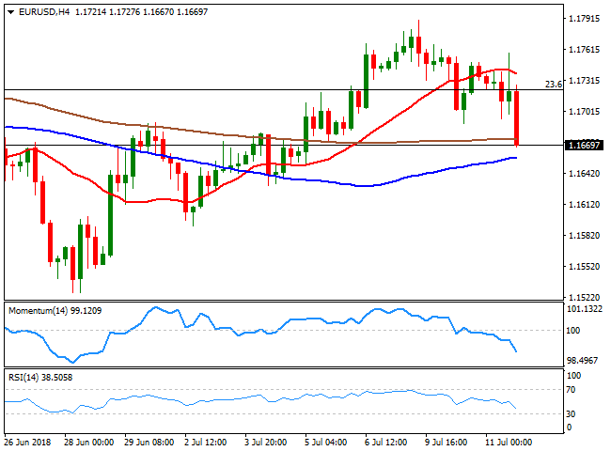This screenshot has width=611, height=451.
Task: Click the 1.17915 price axis label
Action: pos(585,18)
